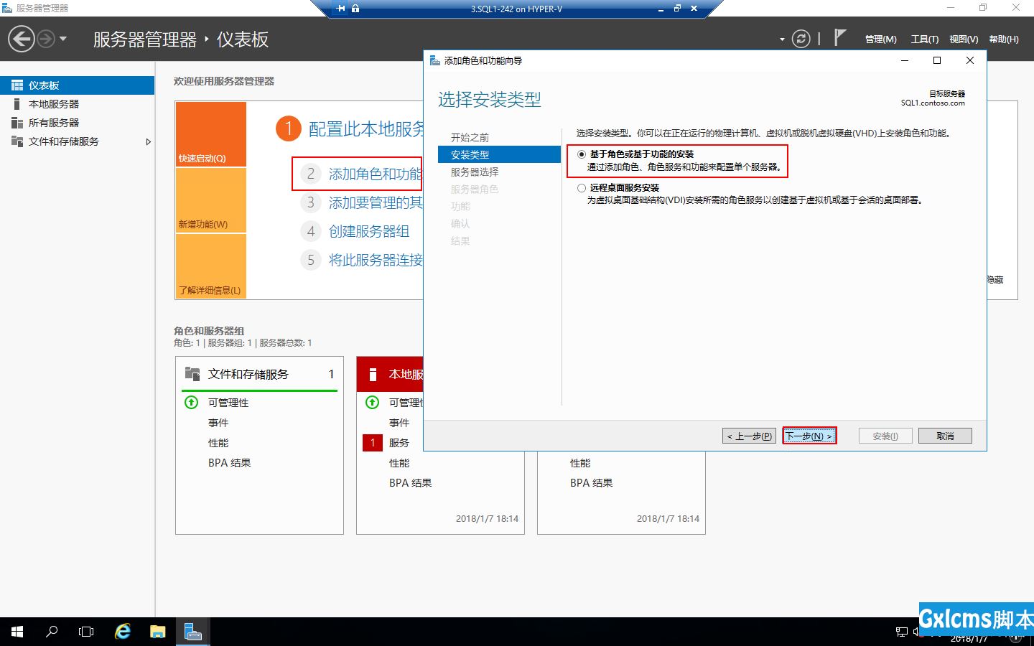Click green 可管理性 icon in 本地服务器 tile

tap(372, 402)
